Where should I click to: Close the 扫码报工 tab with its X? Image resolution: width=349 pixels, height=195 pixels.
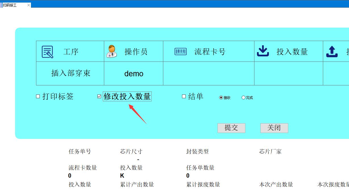pos(29,5)
